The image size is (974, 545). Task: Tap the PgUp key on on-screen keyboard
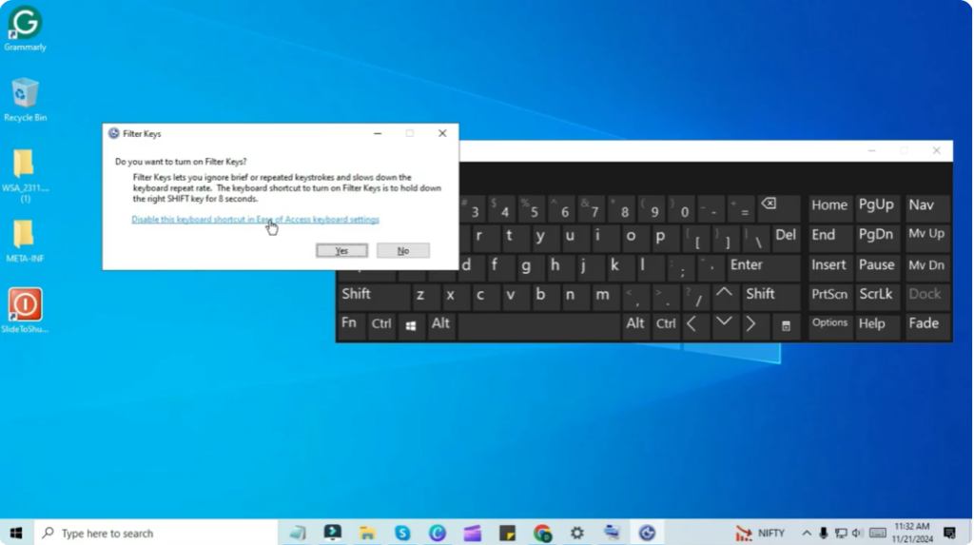[x=876, y=207]
